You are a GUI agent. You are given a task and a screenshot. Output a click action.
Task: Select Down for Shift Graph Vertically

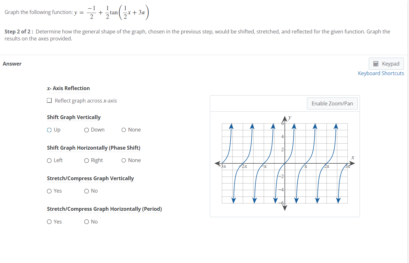tap(86, 130)
